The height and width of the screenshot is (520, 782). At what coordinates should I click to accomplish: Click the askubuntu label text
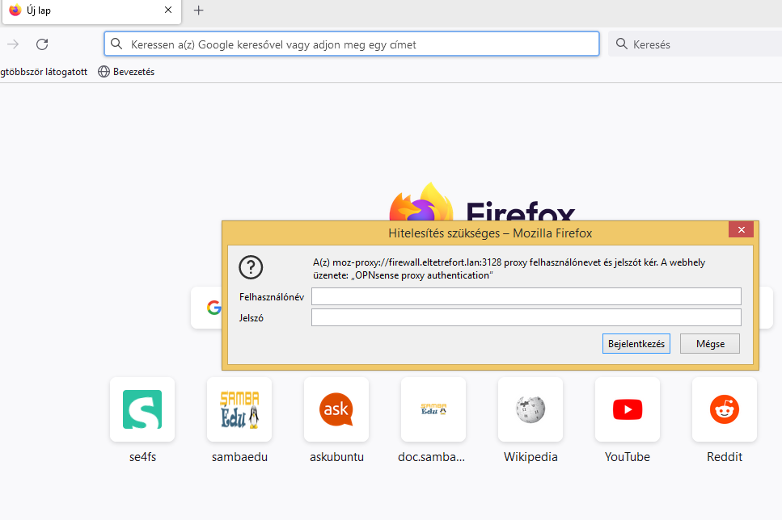click(x=336, y=457)
